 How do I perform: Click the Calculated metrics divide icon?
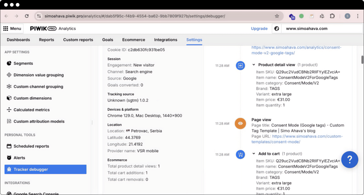pos(9,110)
